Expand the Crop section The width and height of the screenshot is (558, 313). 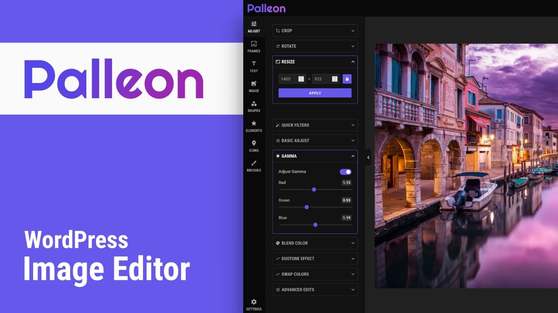pos(315,31)
